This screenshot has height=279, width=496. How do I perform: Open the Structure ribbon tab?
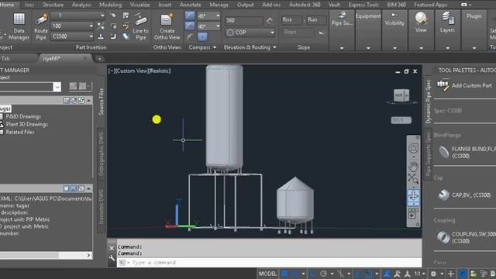53,5
